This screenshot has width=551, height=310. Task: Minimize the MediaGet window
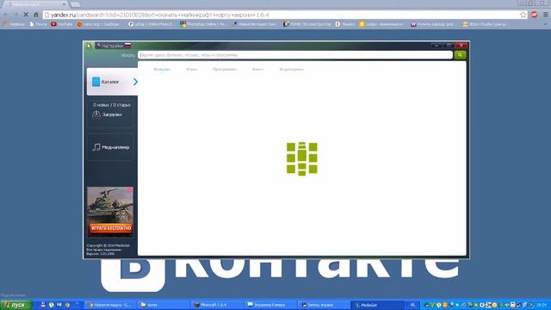436,46
